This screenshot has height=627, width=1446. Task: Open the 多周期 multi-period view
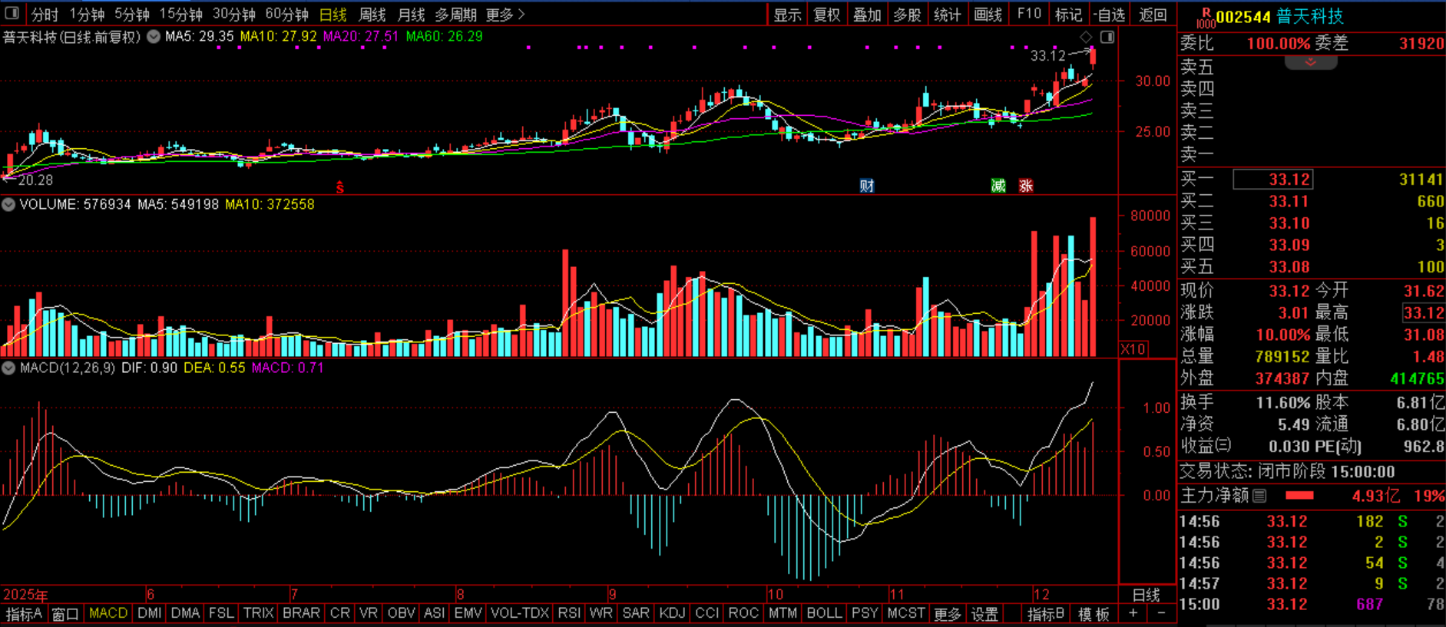[456, 15]
